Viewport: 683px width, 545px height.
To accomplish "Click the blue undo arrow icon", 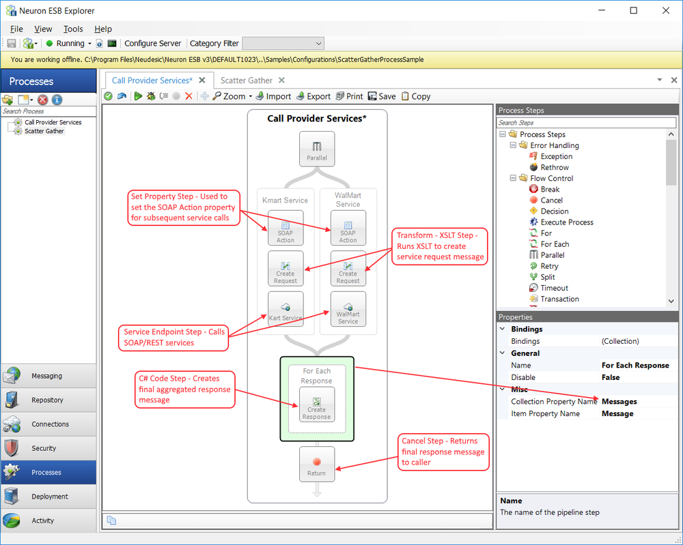I will click(x=122, y=96).
